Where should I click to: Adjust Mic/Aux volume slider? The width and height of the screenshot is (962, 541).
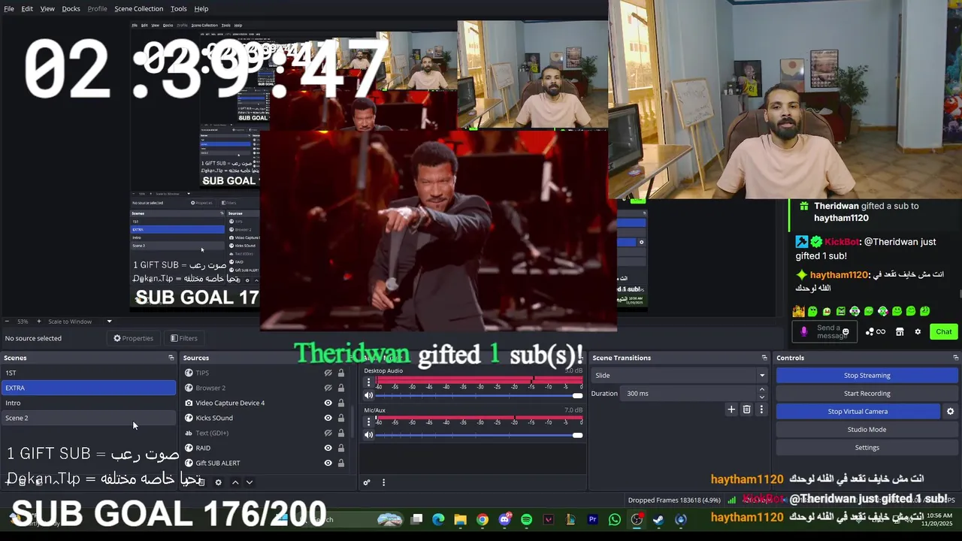click(479, 435)
